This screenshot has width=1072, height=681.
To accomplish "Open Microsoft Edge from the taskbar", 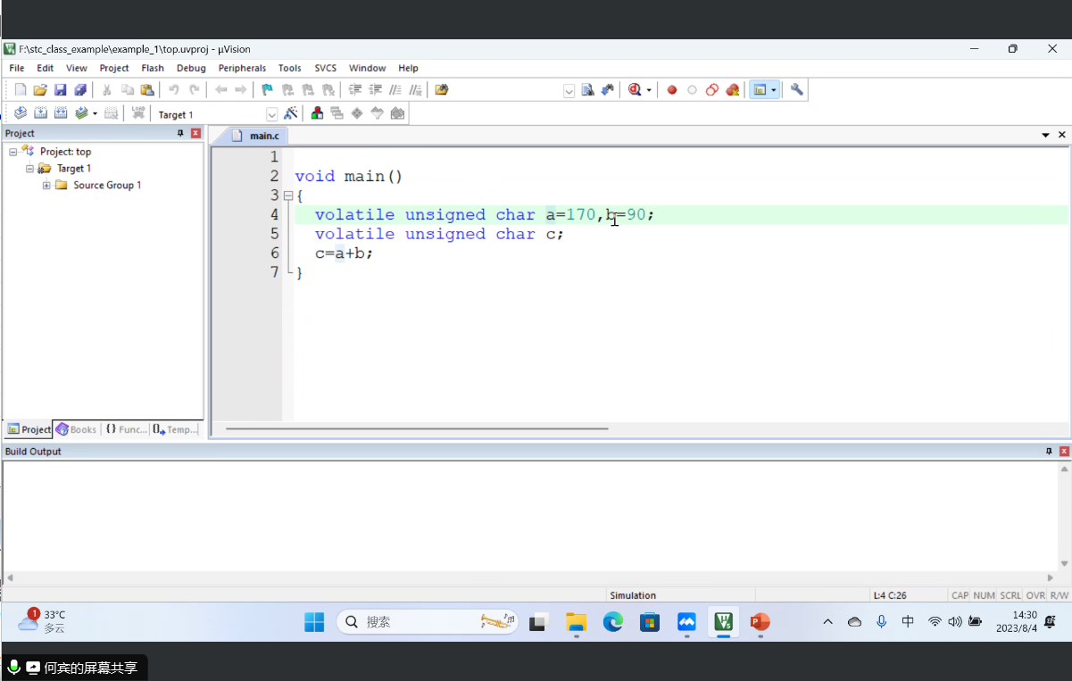I will pos(613,622).
